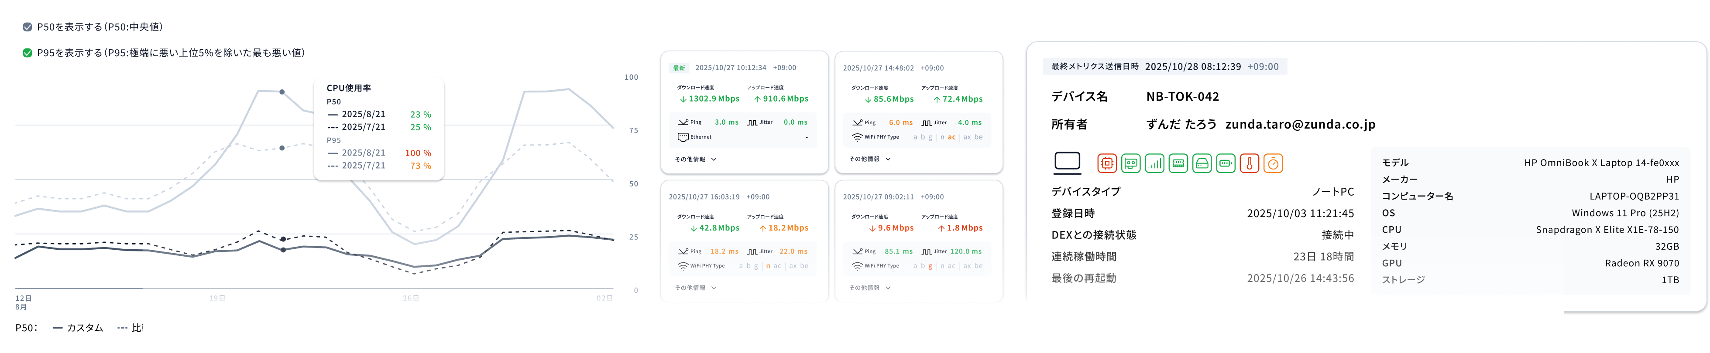1710x353 pixels.
Task: Click the 最新 badge on first speed test
Action: pos(678,68)
